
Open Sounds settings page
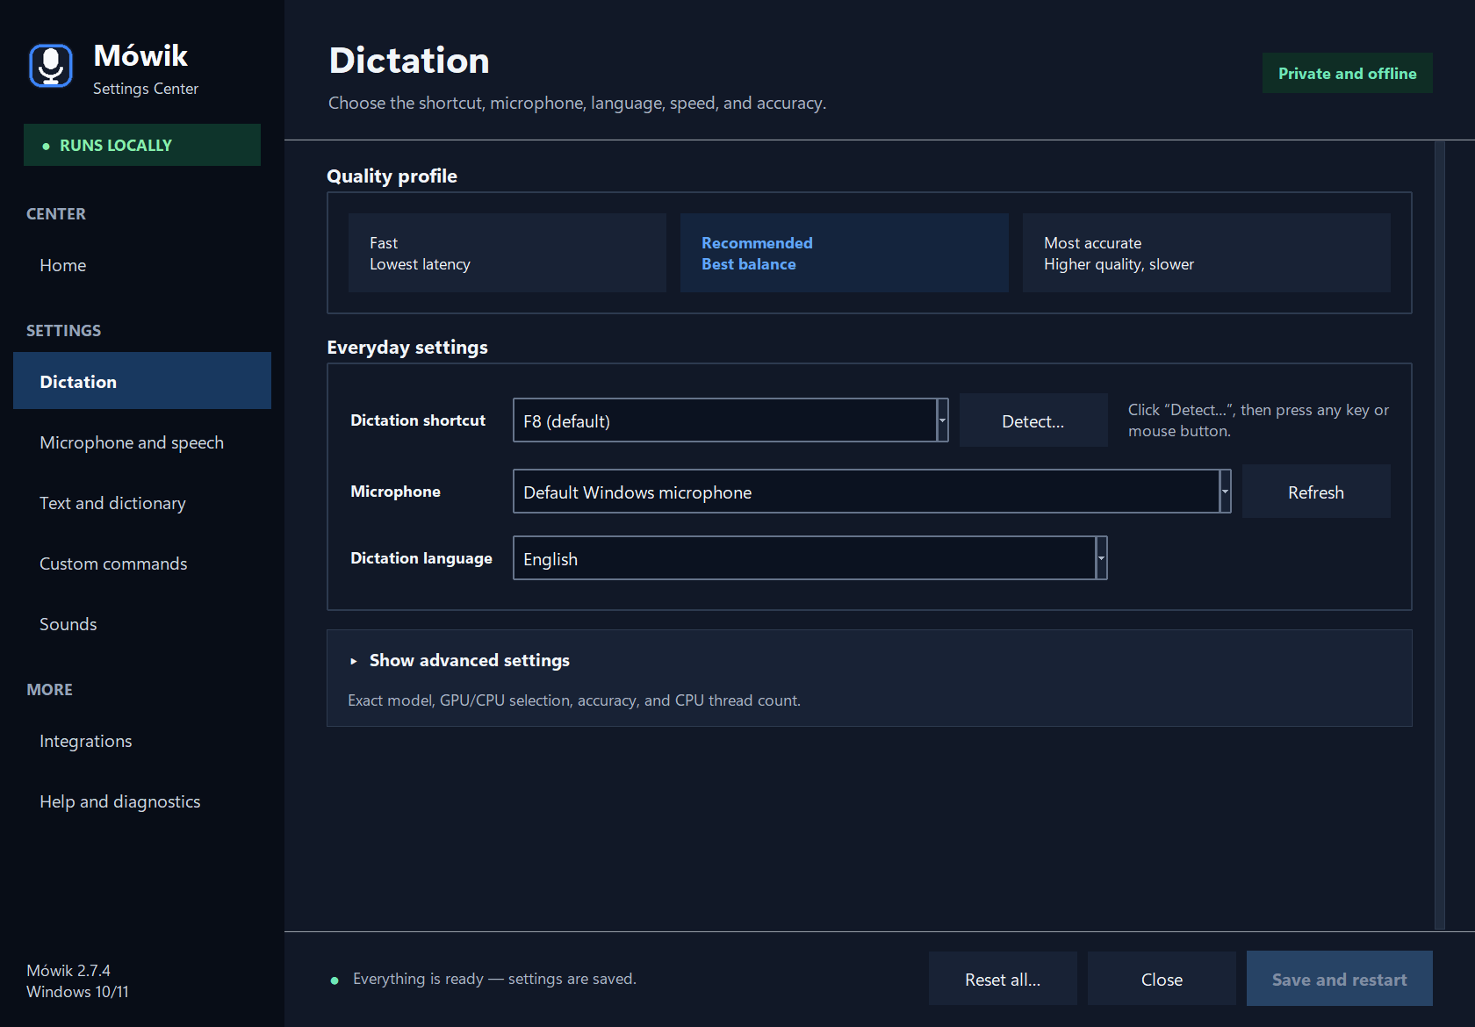[x=142, y=624]
